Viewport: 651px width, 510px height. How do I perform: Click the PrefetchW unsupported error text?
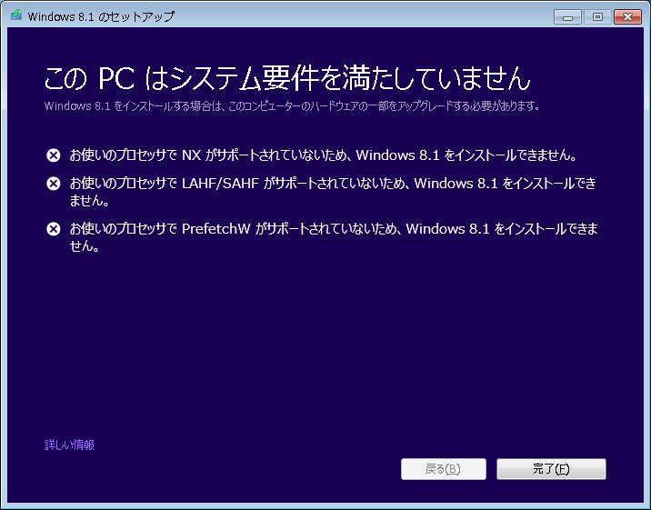click(334, 237)
